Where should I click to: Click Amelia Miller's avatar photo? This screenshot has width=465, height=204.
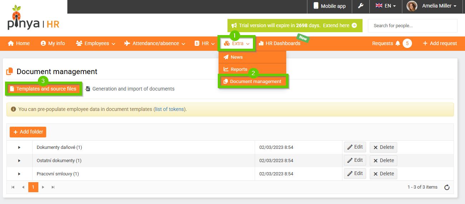pyautogui.click(x=412, y=6)
